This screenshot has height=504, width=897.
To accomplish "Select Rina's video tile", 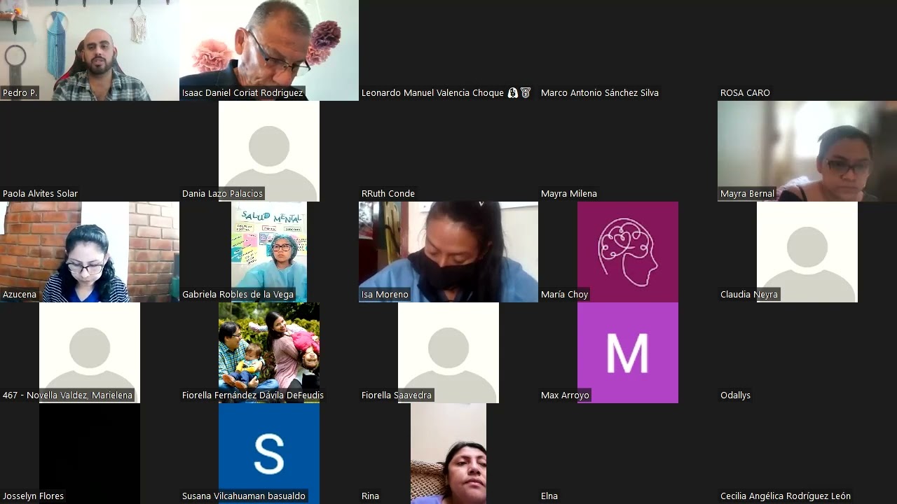I will [x=448, y=454].
